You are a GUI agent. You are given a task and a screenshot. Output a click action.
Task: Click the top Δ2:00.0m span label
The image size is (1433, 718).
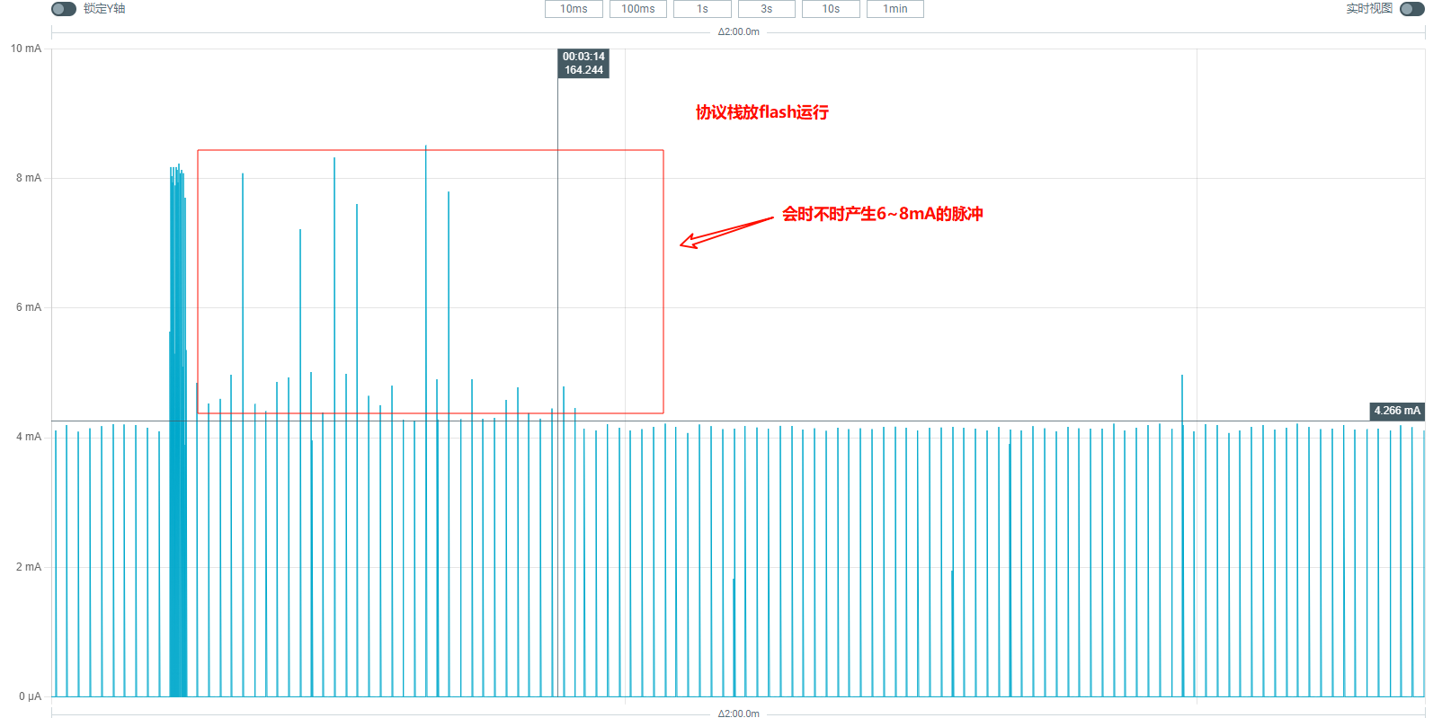[738, 32]
